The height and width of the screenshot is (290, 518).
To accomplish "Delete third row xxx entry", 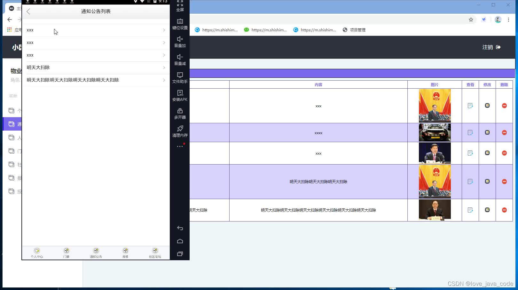I will [504, 153].
